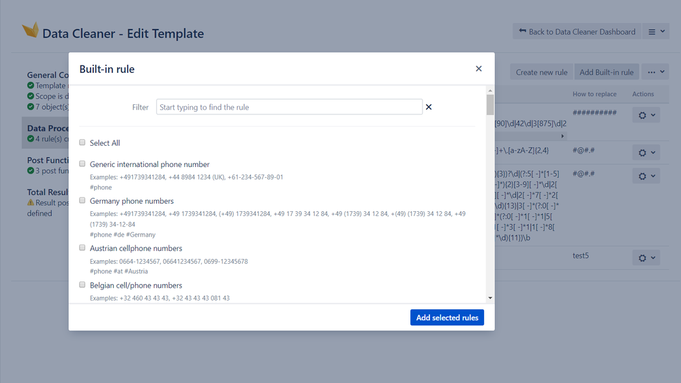Click scrollbar down arrow in dialog
Screen dimensions: 681x383
pos(490,298)
